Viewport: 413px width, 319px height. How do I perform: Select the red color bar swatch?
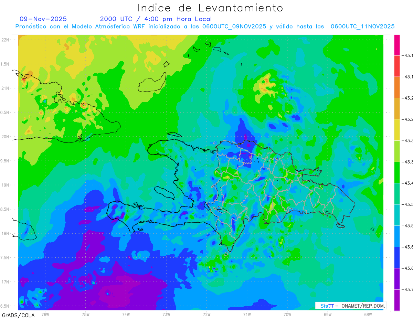[x=397, y=66]
